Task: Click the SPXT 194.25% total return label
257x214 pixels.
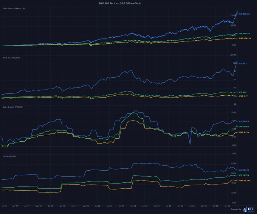Action: (x=245, y=38)
